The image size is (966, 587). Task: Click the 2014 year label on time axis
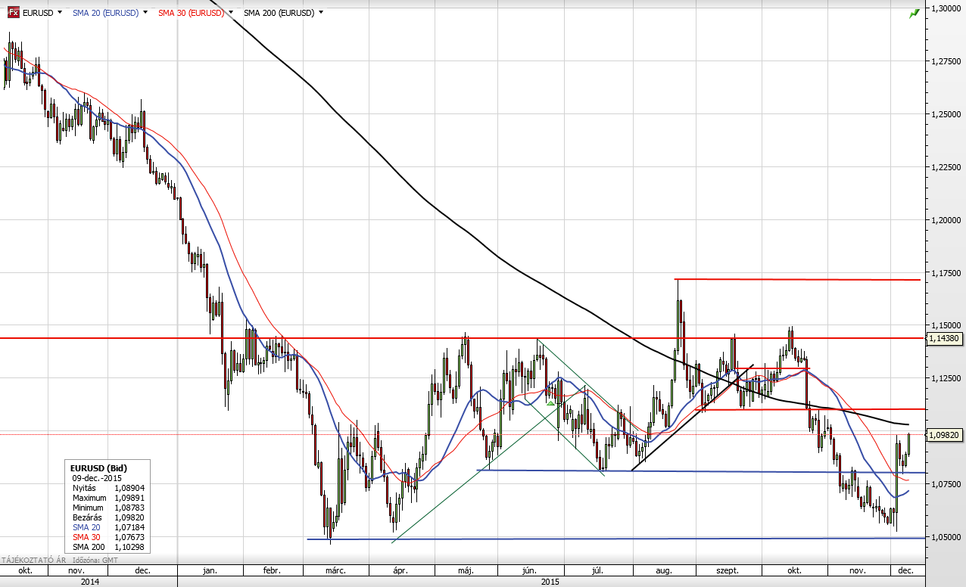[x=90, y=582]
